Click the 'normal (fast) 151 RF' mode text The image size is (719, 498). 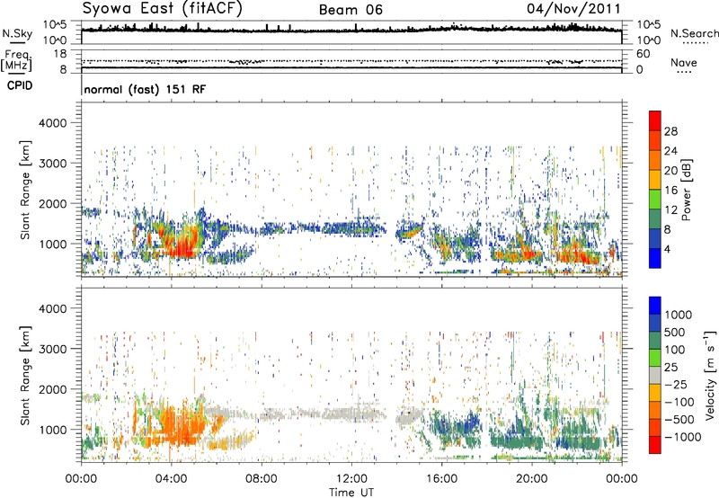coord(145,89)
